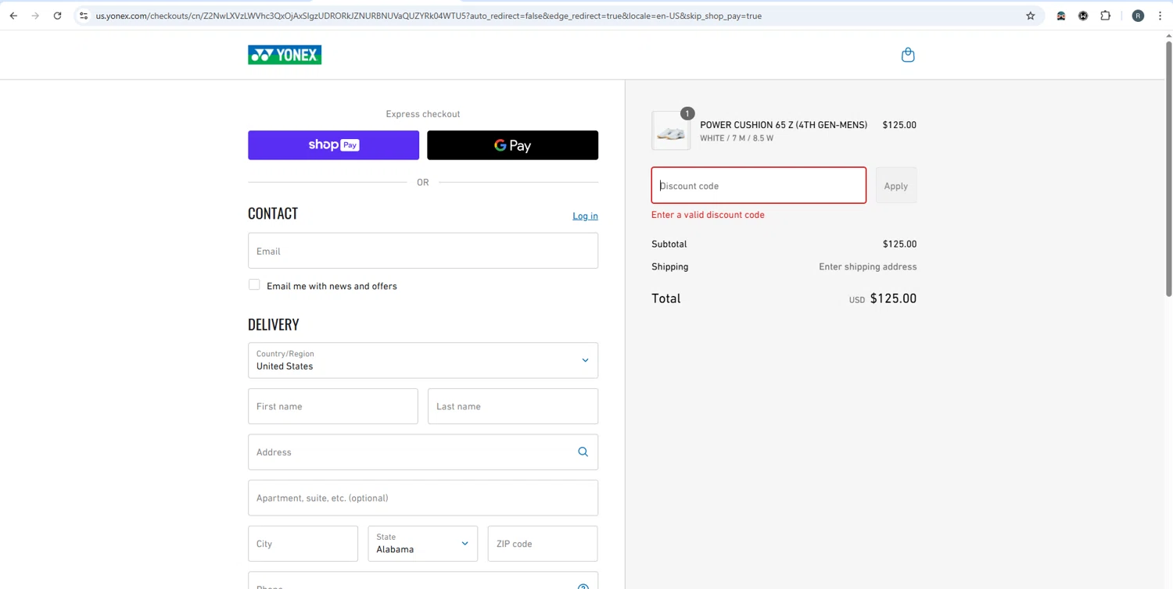This screenshot has width=1173, height=589.
Task: Click the page vertical scrollbar
Action: 1168,168
